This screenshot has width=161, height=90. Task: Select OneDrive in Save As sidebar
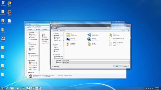(57, 39)
